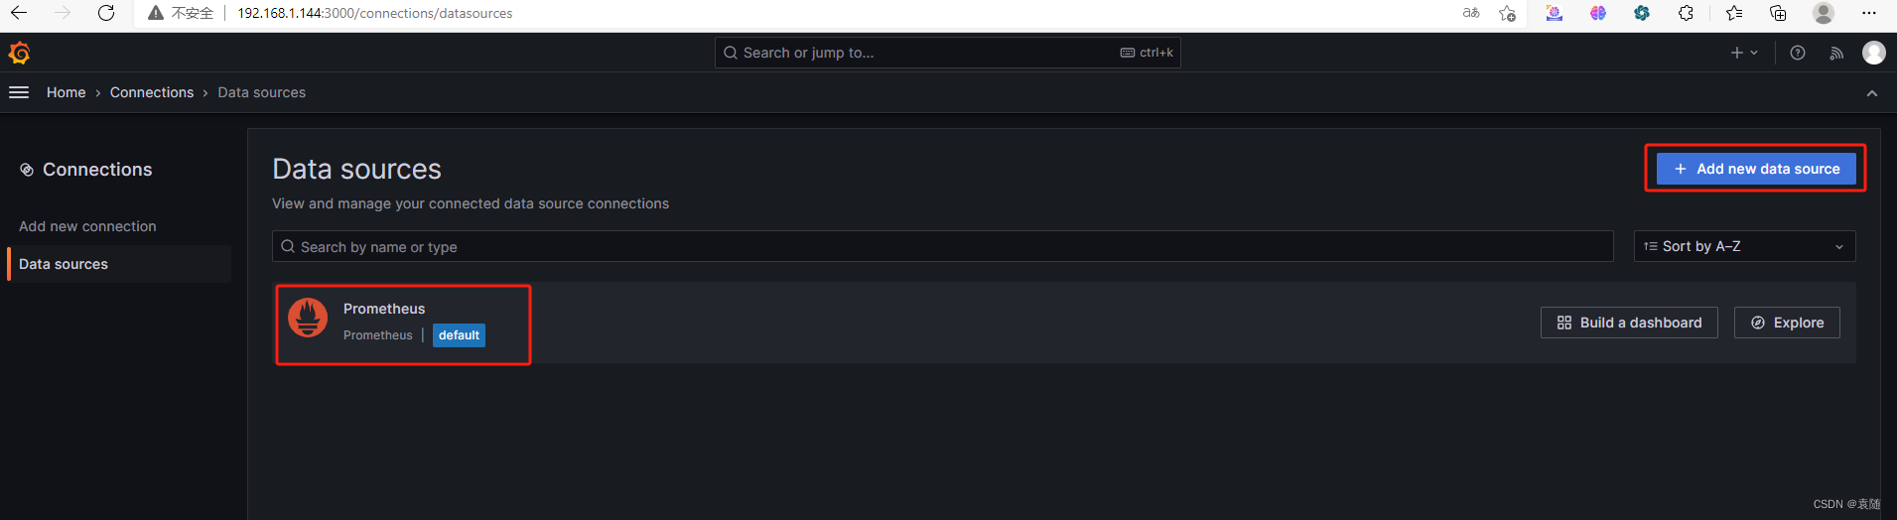1897x520 pixels.
Task: Open the news feed RSS icon
Action: 1836,53
